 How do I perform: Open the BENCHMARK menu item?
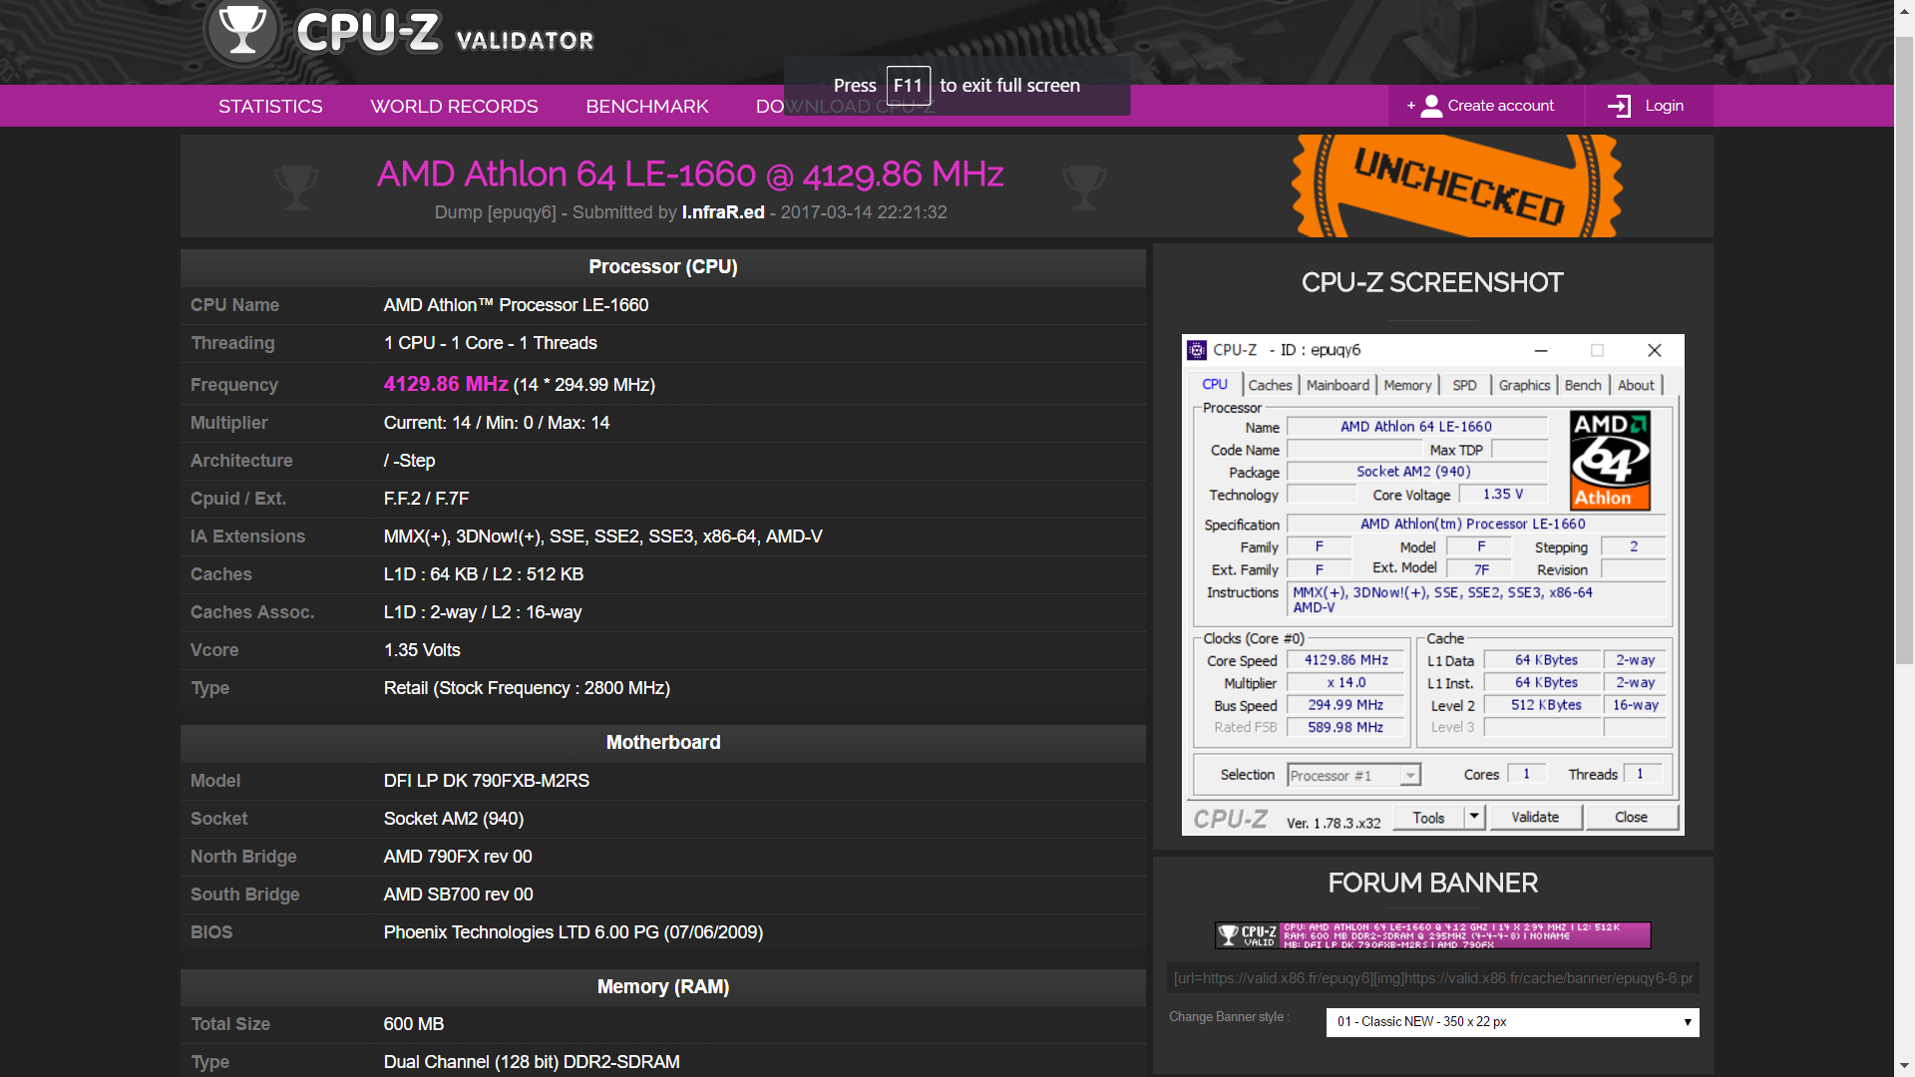click(647, 106)
